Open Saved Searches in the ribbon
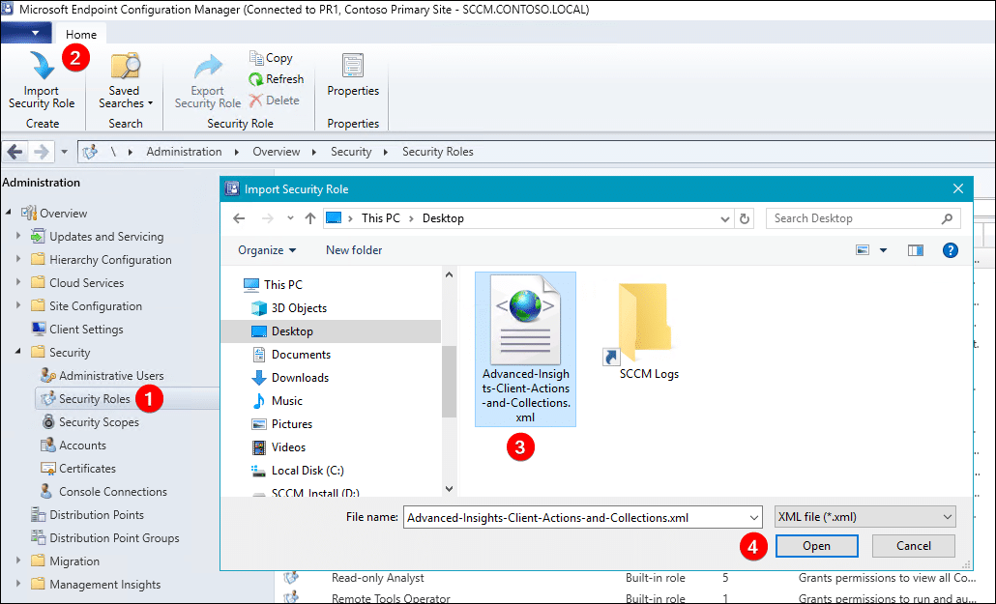996x604 pixels. pos(125,68)
